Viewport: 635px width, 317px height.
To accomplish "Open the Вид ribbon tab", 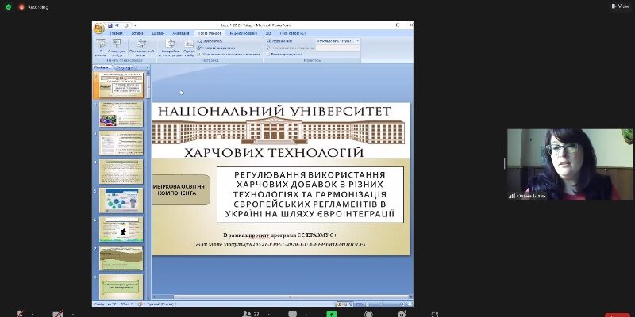I will coord(268,33).
